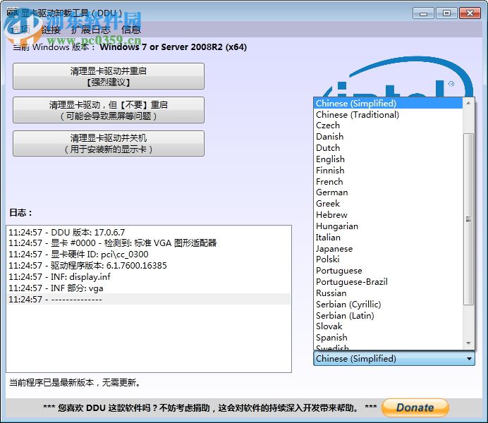Pick Spanish in the language list

tap(388, 338)
